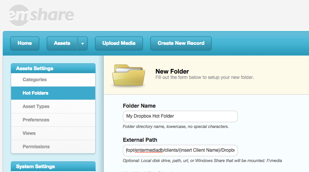Open Views settings

click(x=53, y=133)
